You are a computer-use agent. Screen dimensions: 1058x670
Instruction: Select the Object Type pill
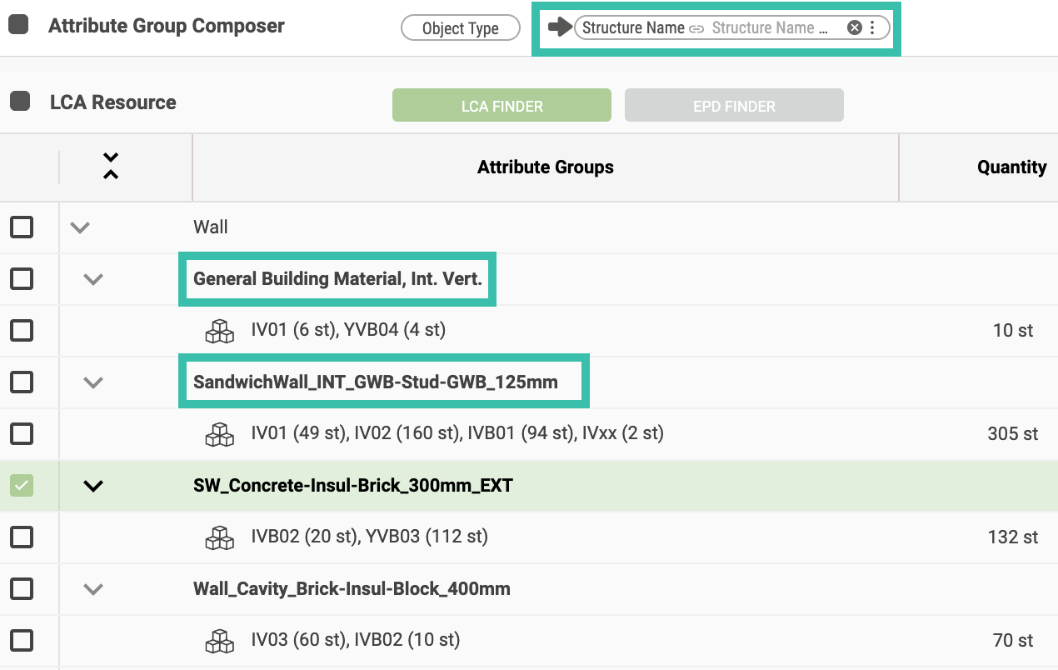point(460,27)
